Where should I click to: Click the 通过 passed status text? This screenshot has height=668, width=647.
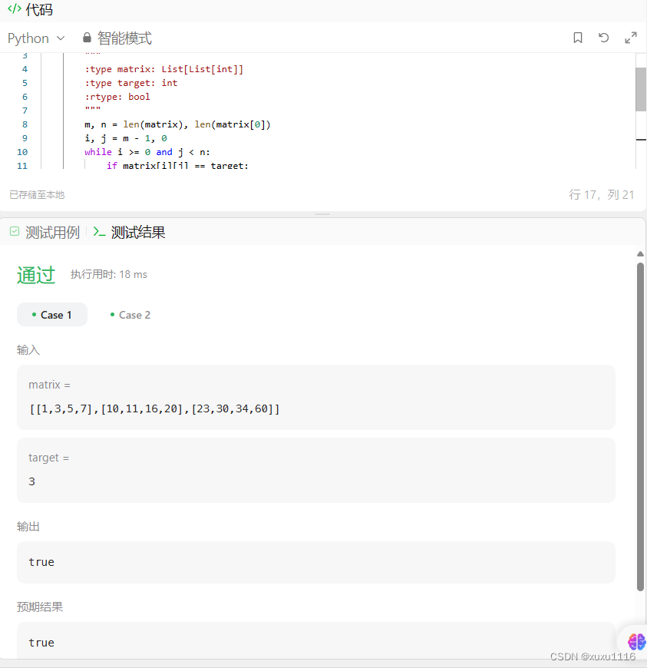pos(36,275)
